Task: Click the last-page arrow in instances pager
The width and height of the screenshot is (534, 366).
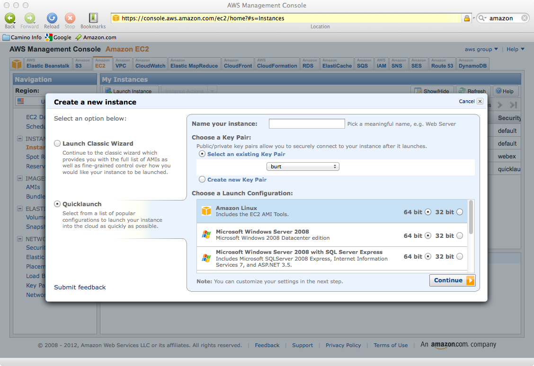Action: click(513, 105)
